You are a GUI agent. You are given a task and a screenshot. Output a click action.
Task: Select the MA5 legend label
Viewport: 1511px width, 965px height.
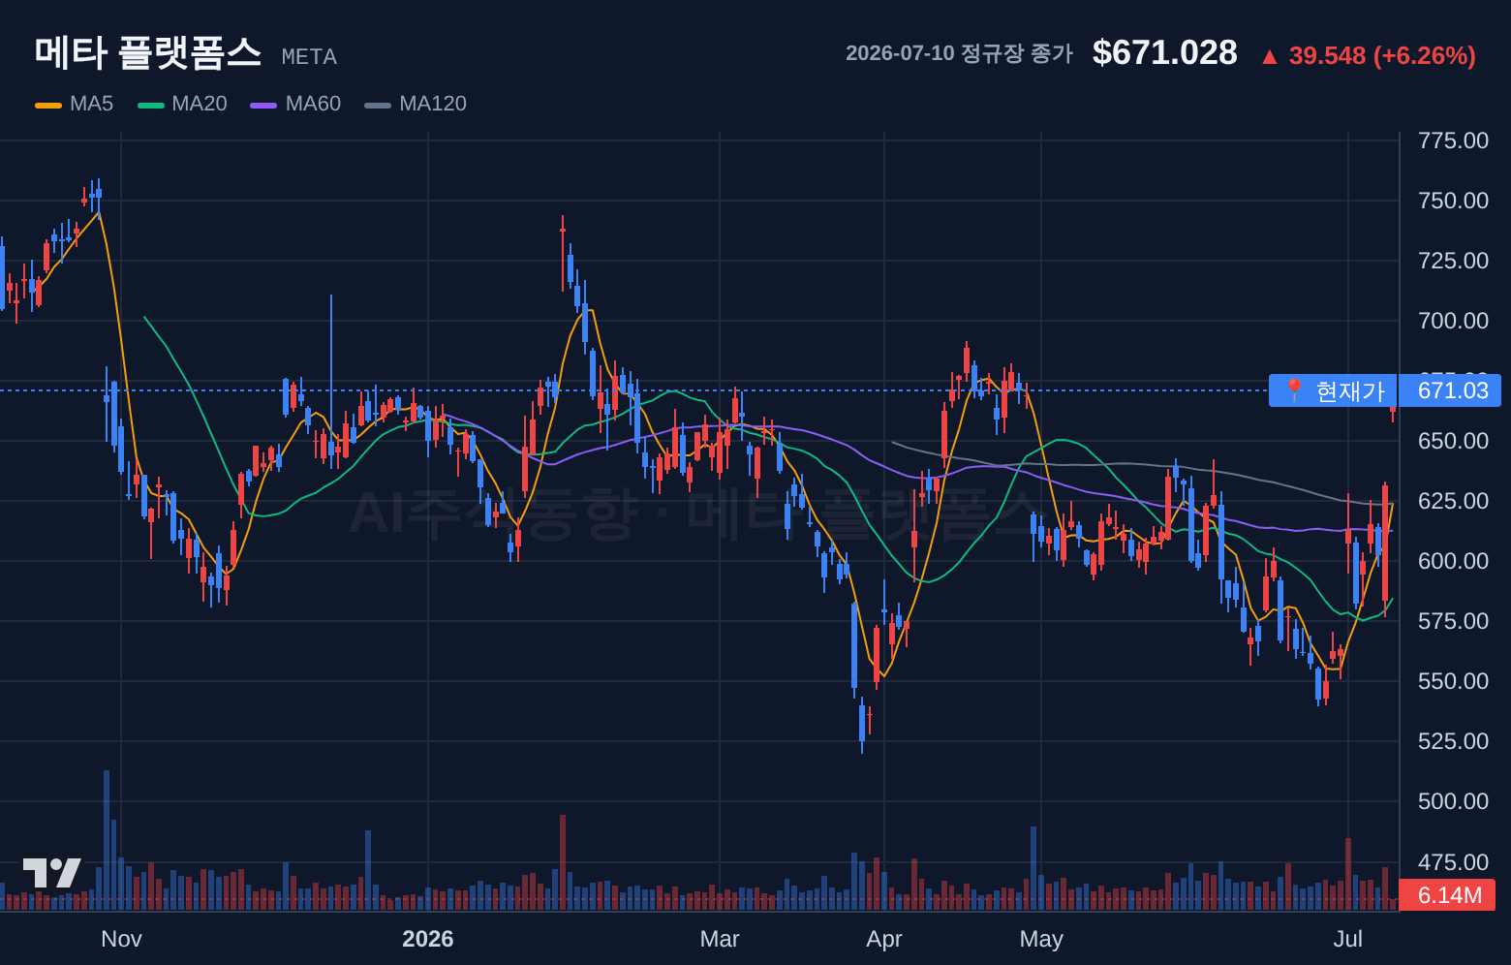click(92, 104)
